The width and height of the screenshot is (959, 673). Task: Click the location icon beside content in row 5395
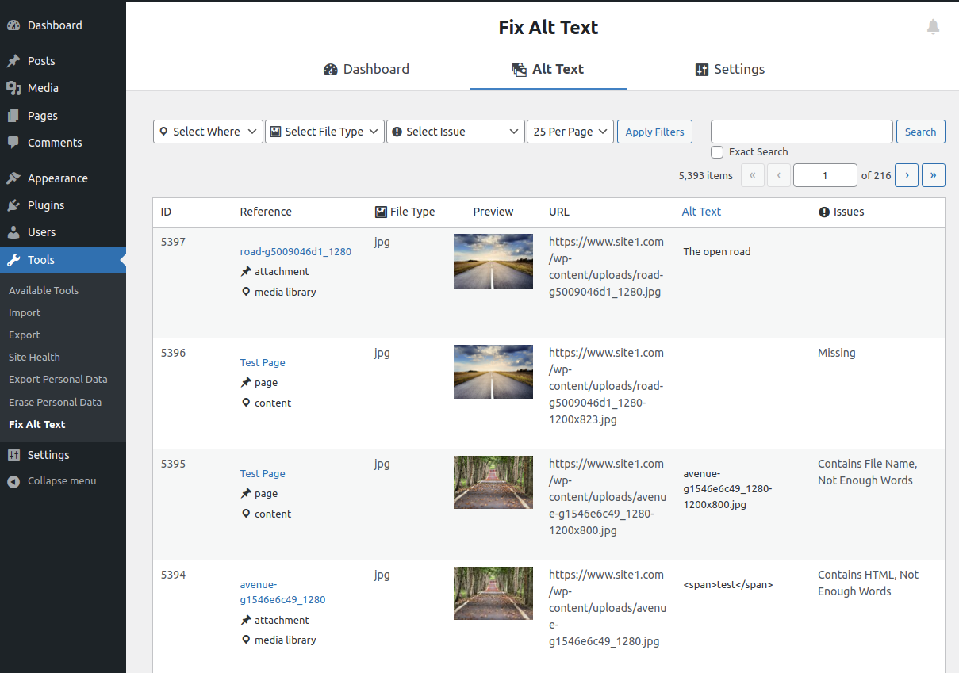[246, 514]
